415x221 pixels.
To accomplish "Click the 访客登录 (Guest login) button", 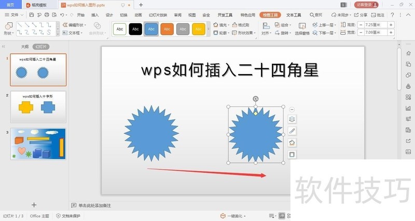I will [x=366, y=5].
